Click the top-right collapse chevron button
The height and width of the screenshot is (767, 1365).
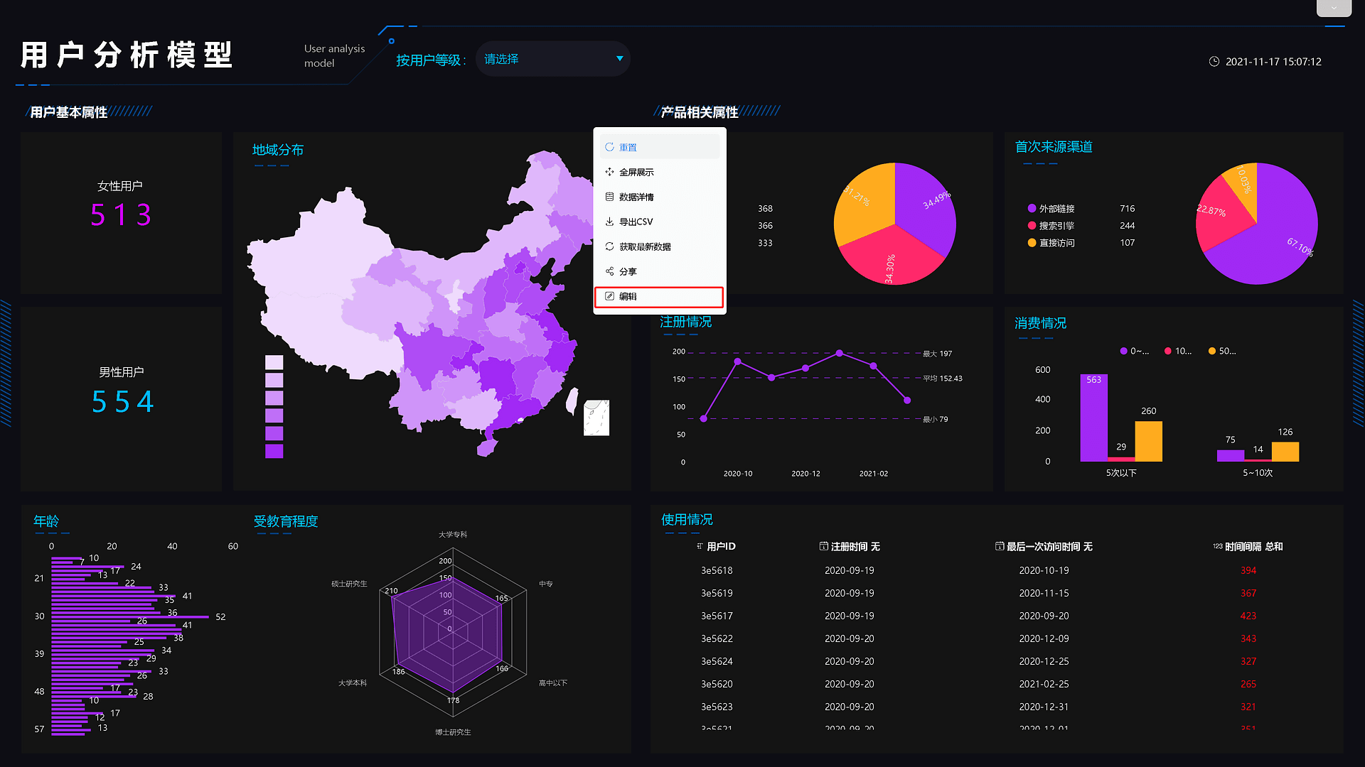click(1334, 8)
